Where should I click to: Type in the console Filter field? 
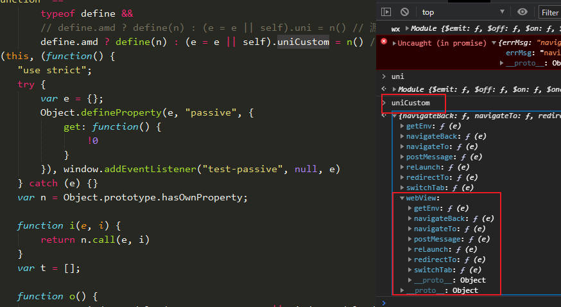(550, 12)
